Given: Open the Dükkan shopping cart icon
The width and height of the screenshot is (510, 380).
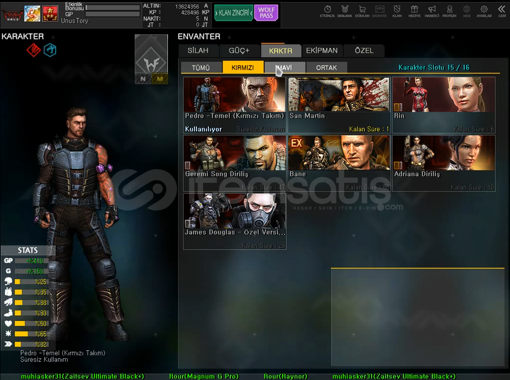Looking at the screenshot, I should (362, 11).
